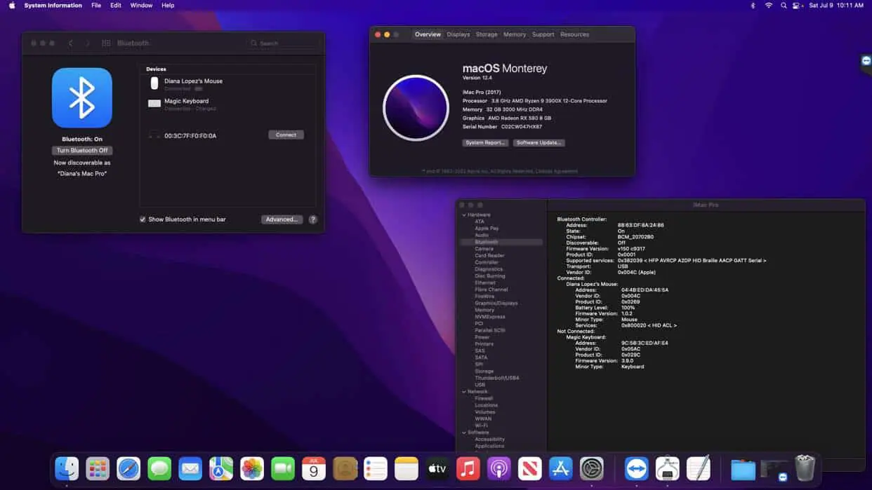Open the Messages app in the Dock
This screenshot has width=872, height=490.
click(159, 468)
